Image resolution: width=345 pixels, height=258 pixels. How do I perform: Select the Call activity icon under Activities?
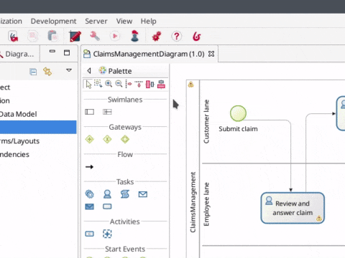[x=89, y=234]
